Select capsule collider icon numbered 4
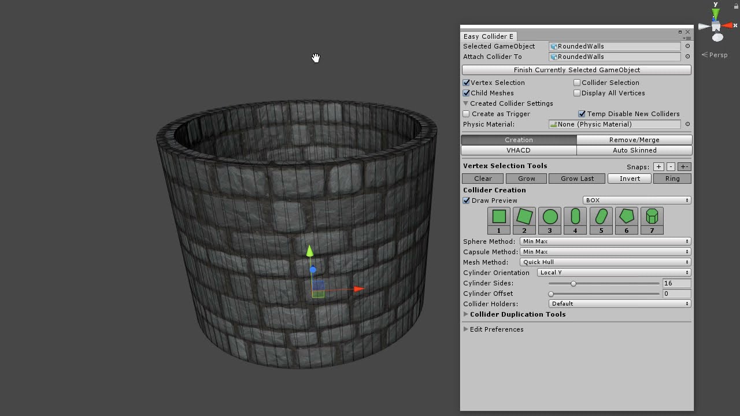Image resolution: width=740 pixels, height=416 pixels. 575,221
